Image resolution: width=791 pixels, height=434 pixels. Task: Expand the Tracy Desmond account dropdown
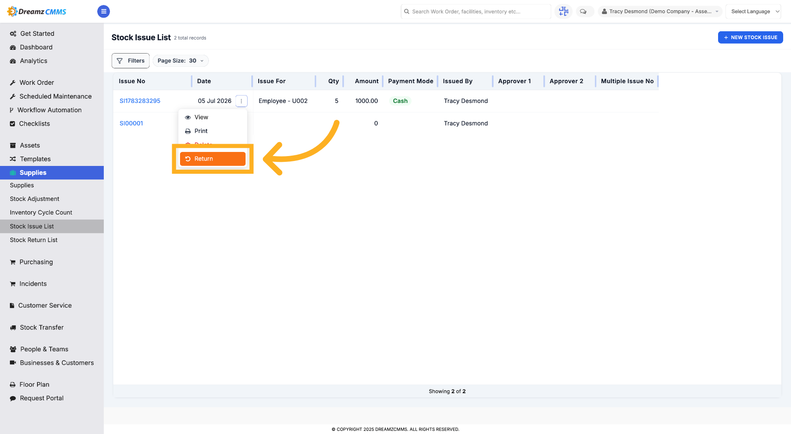point(660,12)
